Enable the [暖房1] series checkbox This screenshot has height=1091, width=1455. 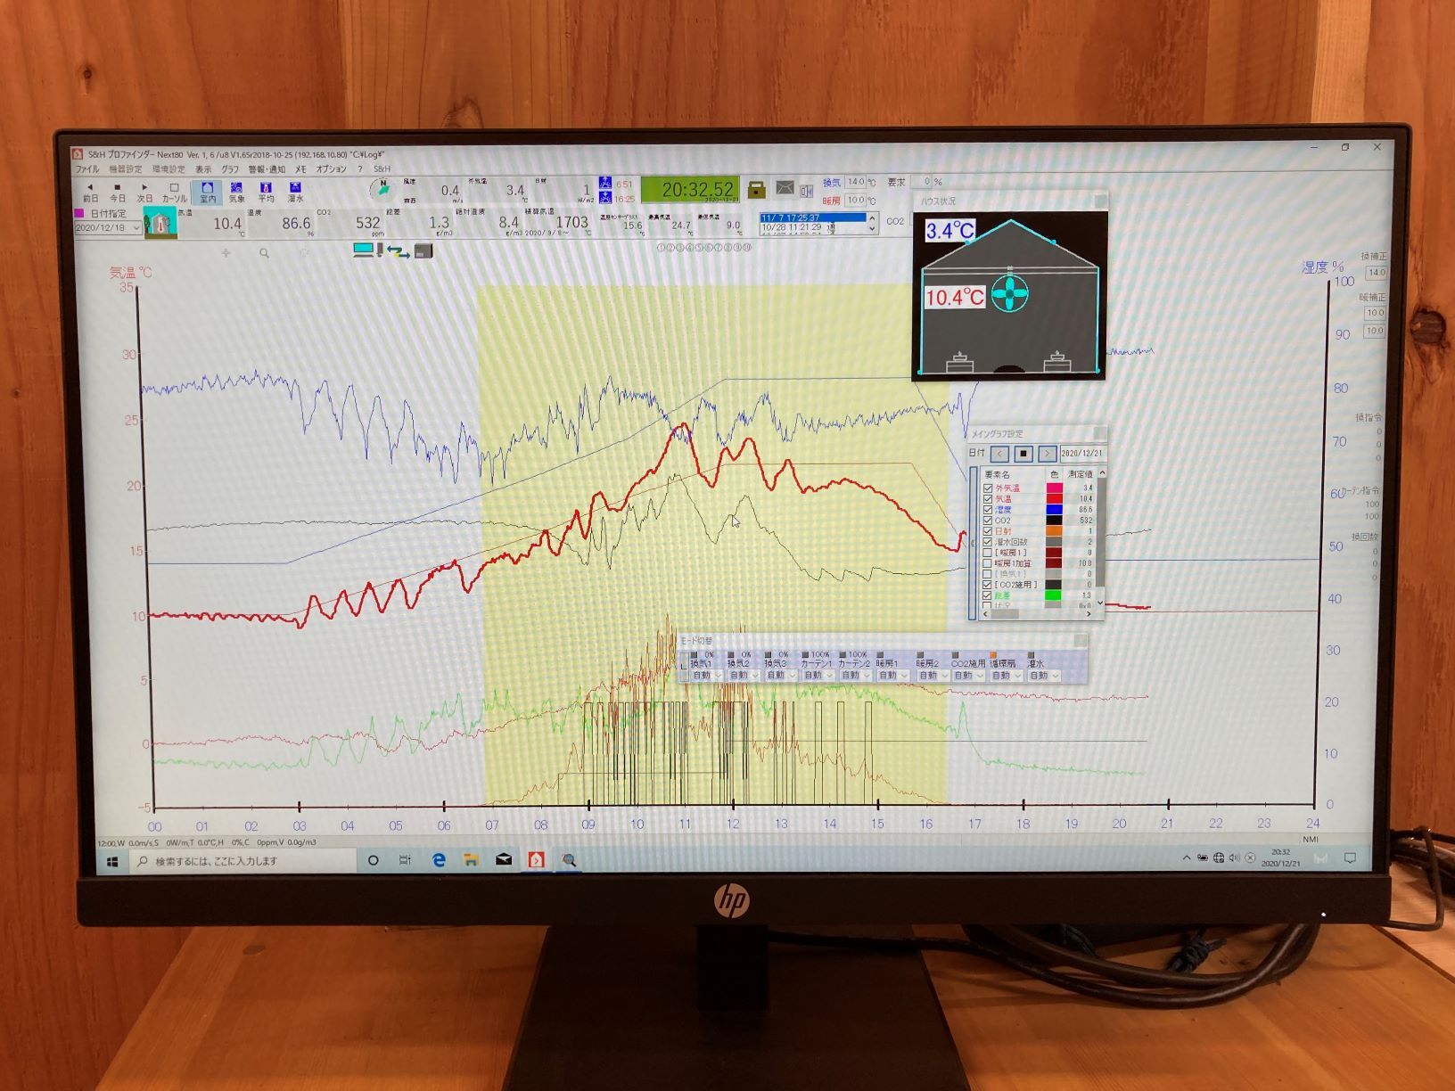tap(988, 553)
